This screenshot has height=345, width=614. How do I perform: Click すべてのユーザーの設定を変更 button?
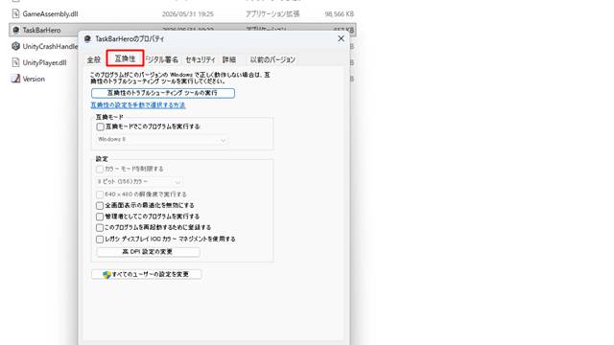coord(147,275)
